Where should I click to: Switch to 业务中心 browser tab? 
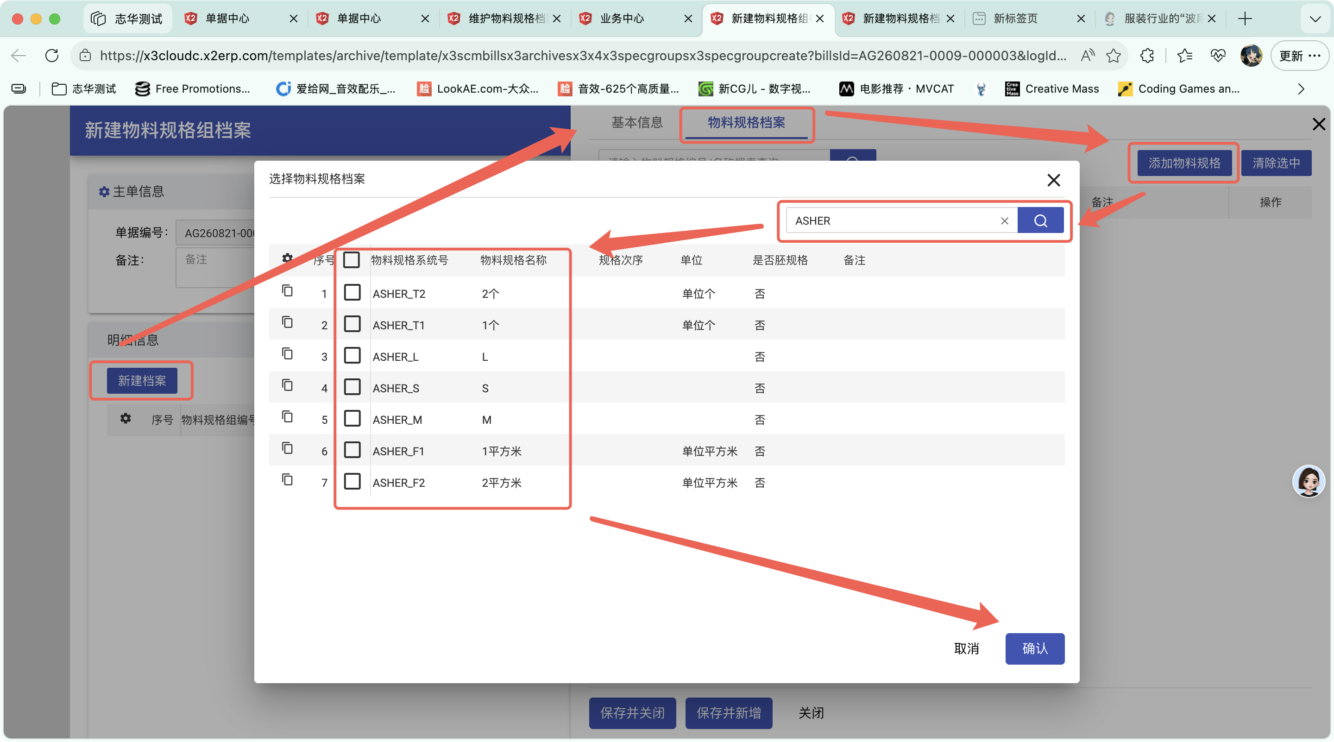pyautogui.click(x=636, y=19)
